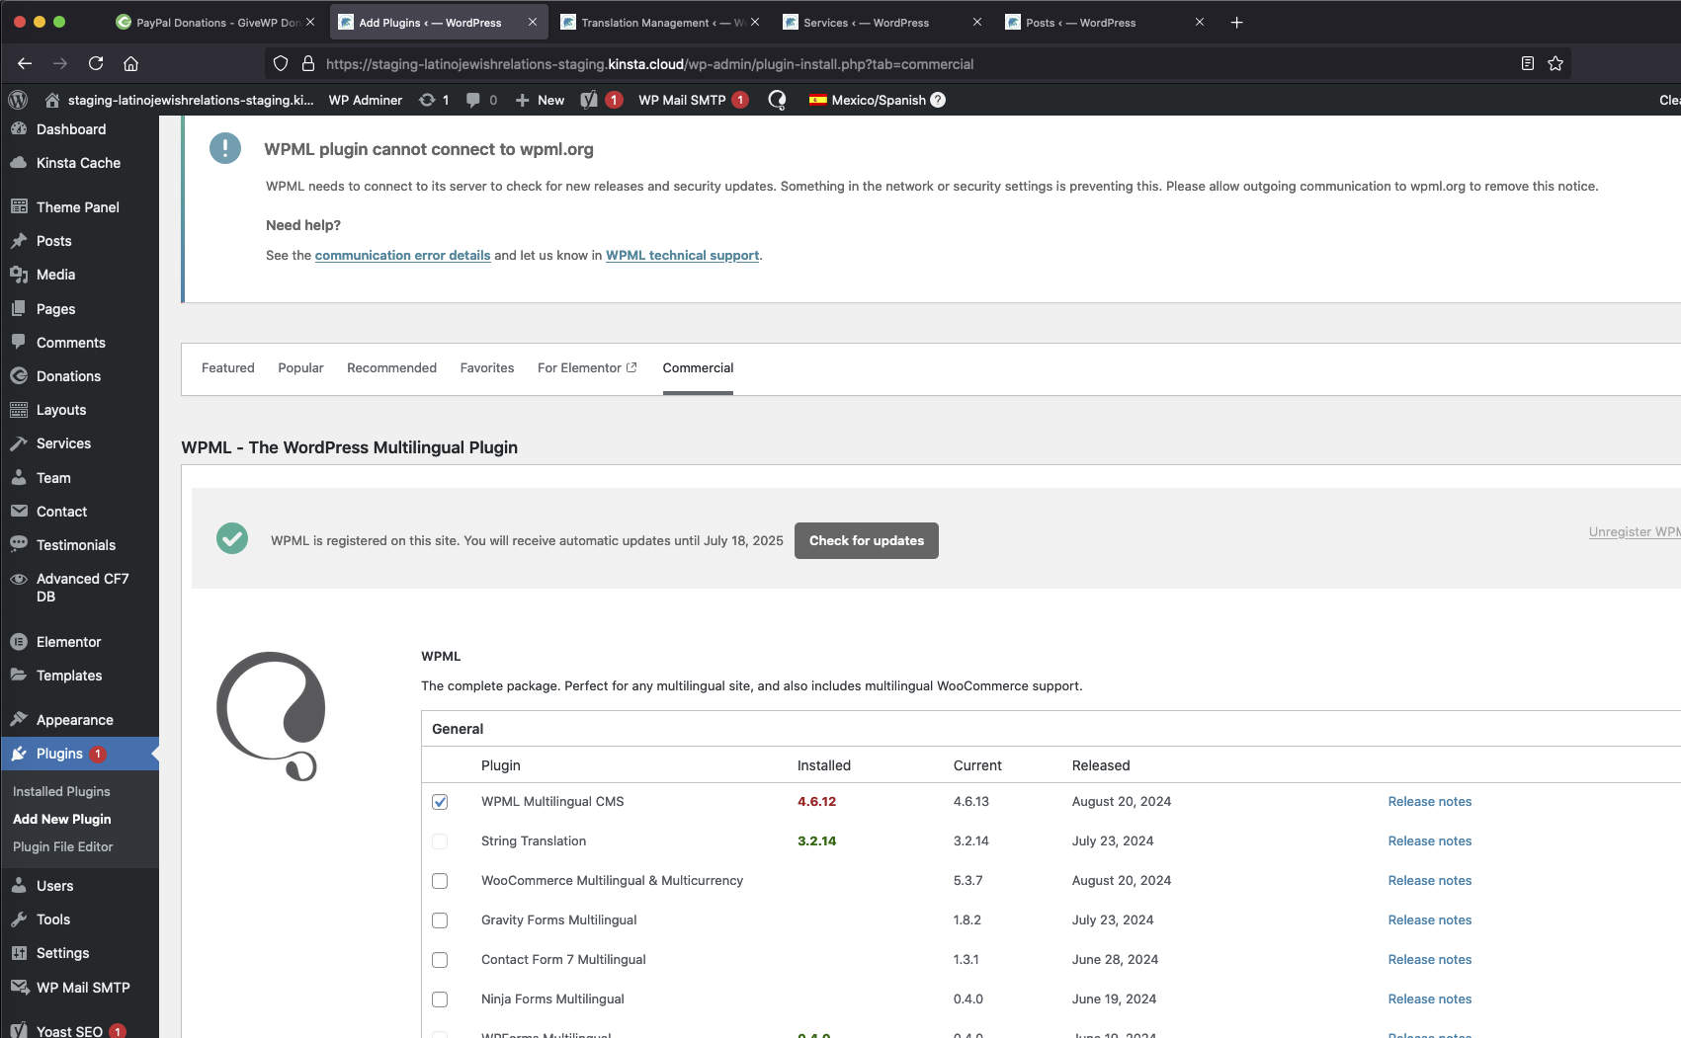Open the comments bubble in admin bar
Screen dimensions: 1681x1038
481,100
